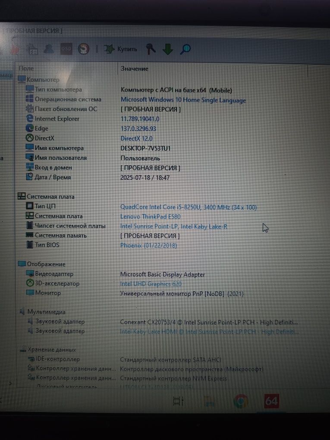Select the DESKTOP-7V53TU1 computer name value
The image size is (330, 440).
click(145, 148)
